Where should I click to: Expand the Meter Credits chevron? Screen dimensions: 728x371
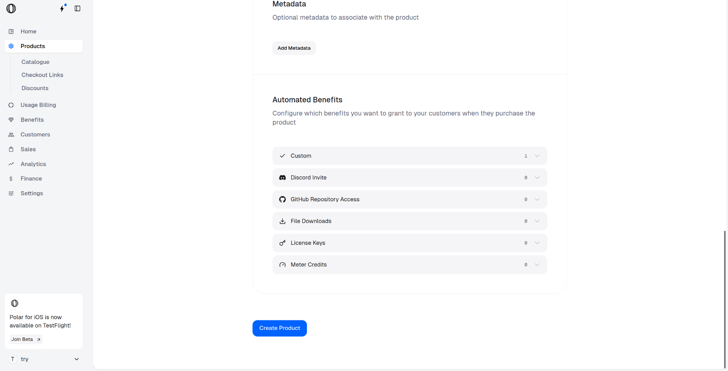pos(537,265)
